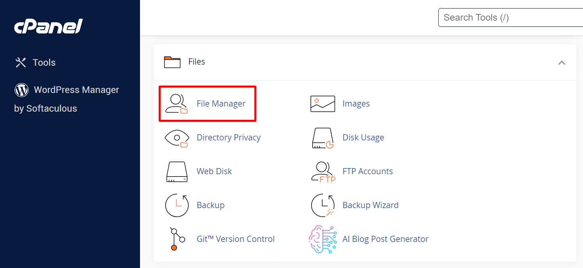Open the Backup Wizard link
Viewport: 583px width, 268px height.
[x=370, y=205]
